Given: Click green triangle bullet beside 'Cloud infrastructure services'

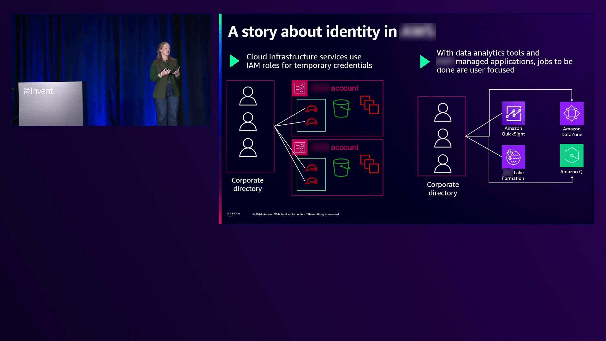Looking at the screenshot, I should pos(234,61).
